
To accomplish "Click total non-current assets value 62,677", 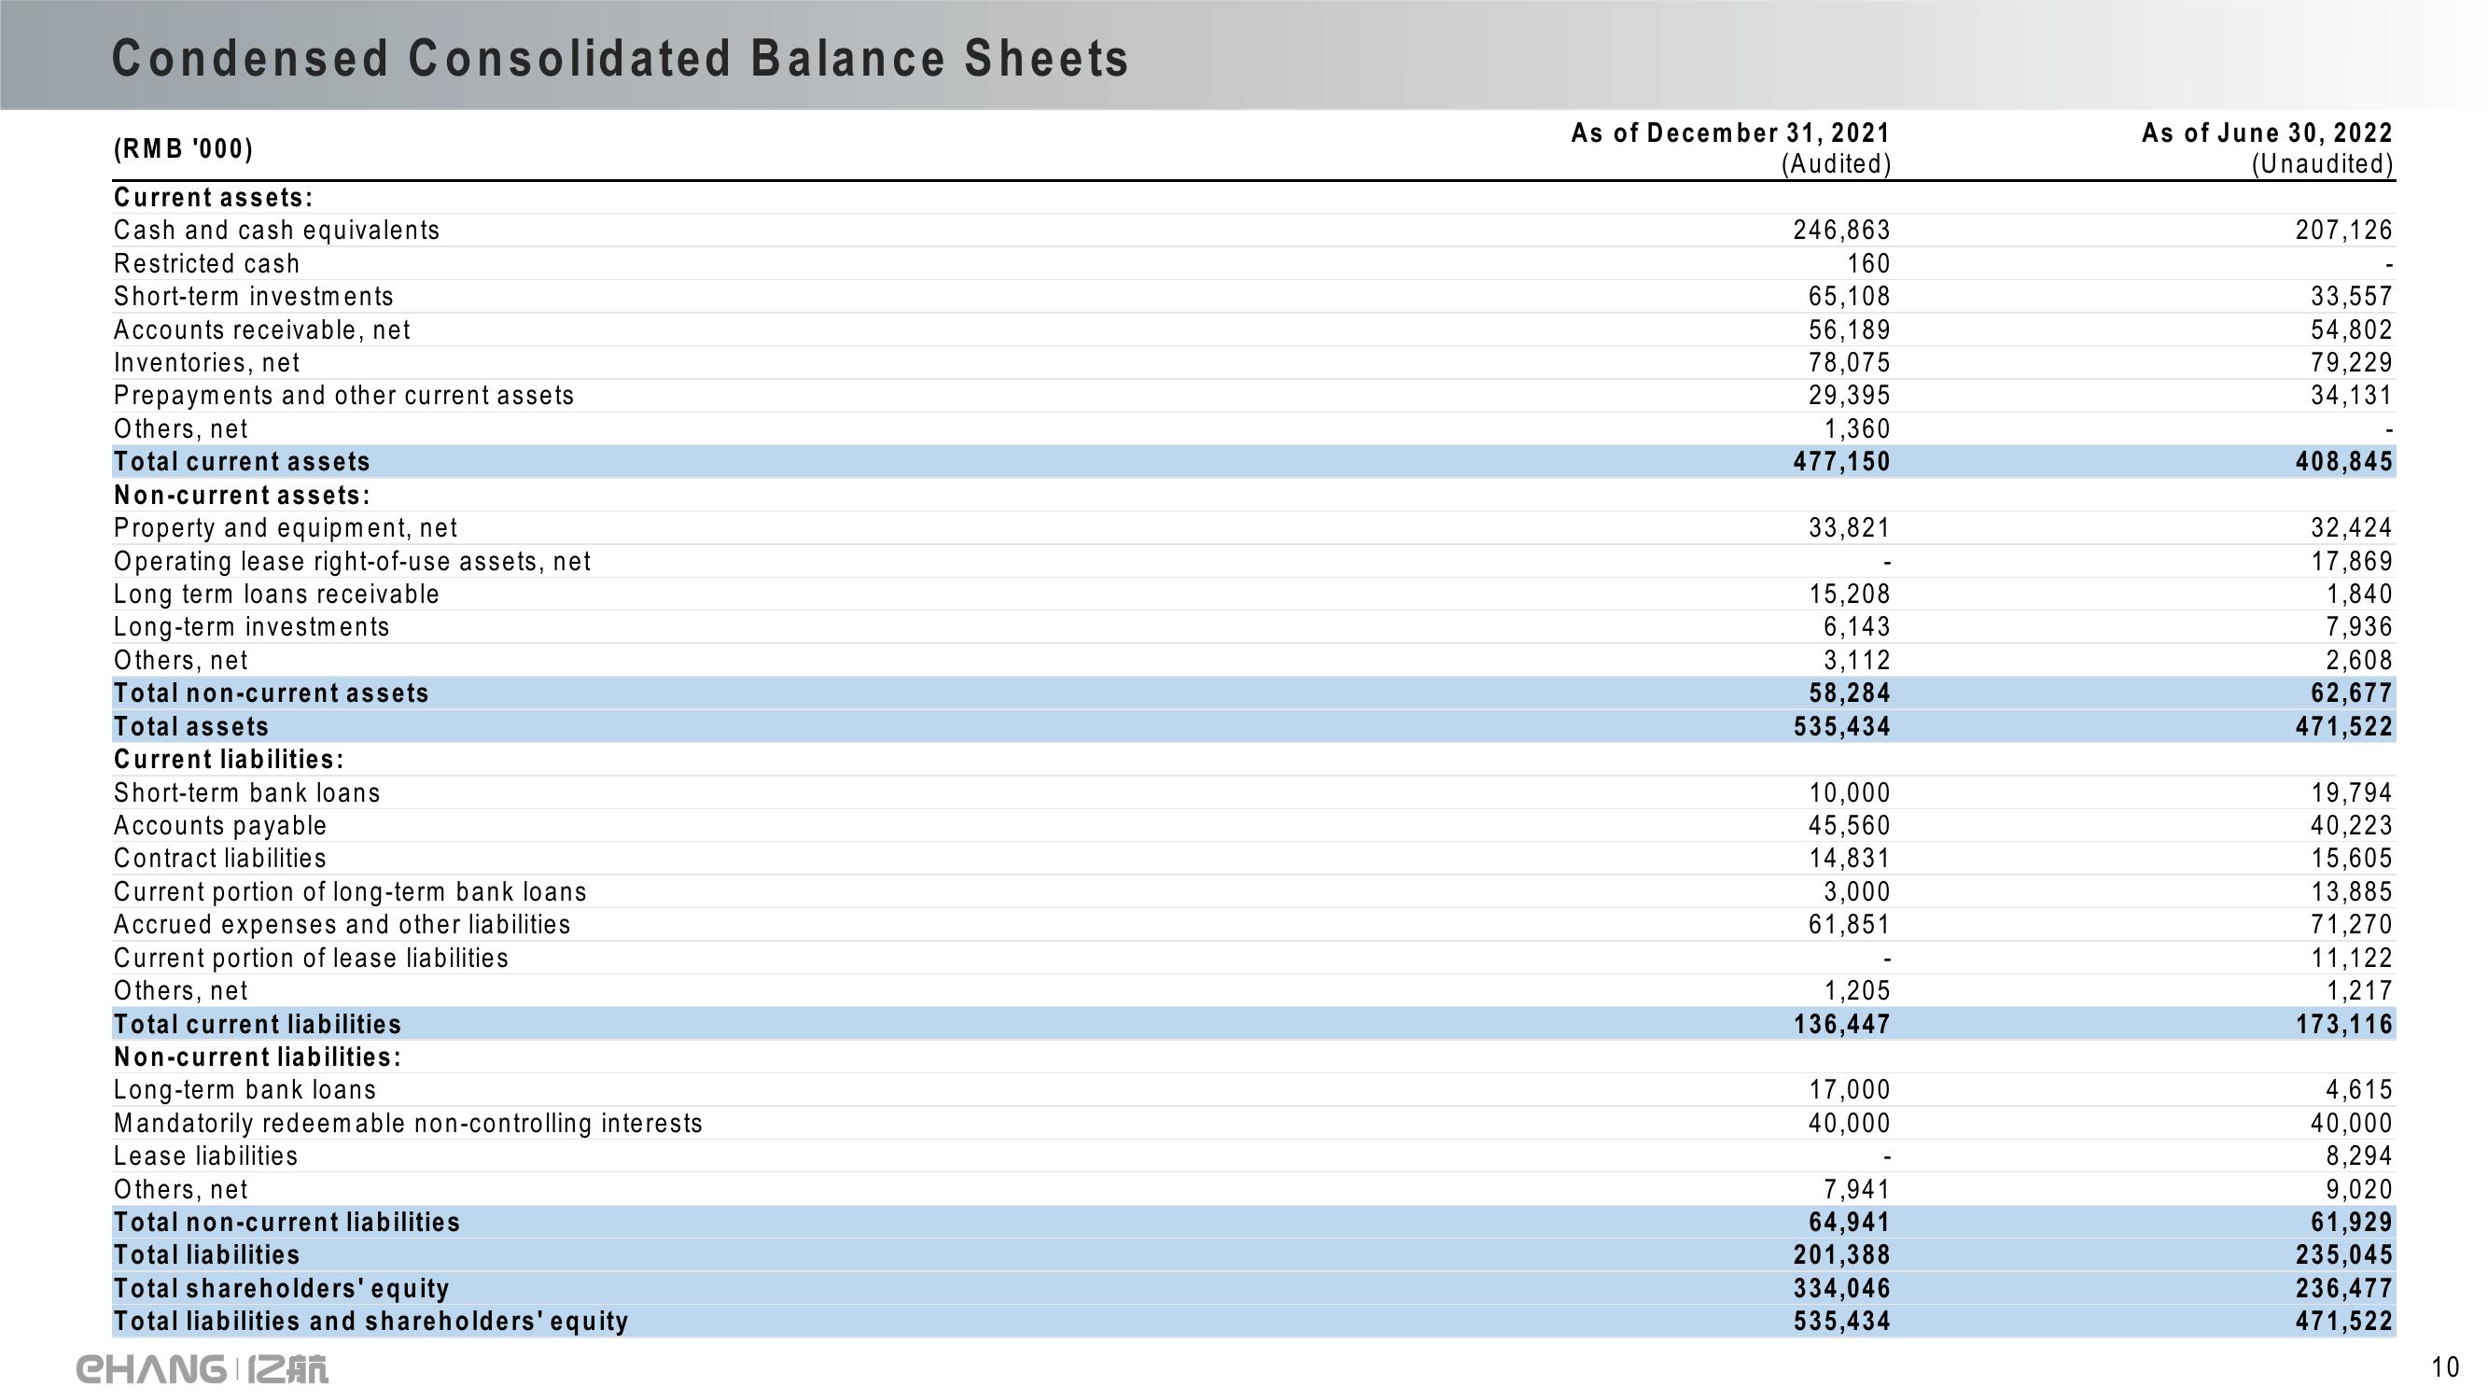I will [2353, 693].
